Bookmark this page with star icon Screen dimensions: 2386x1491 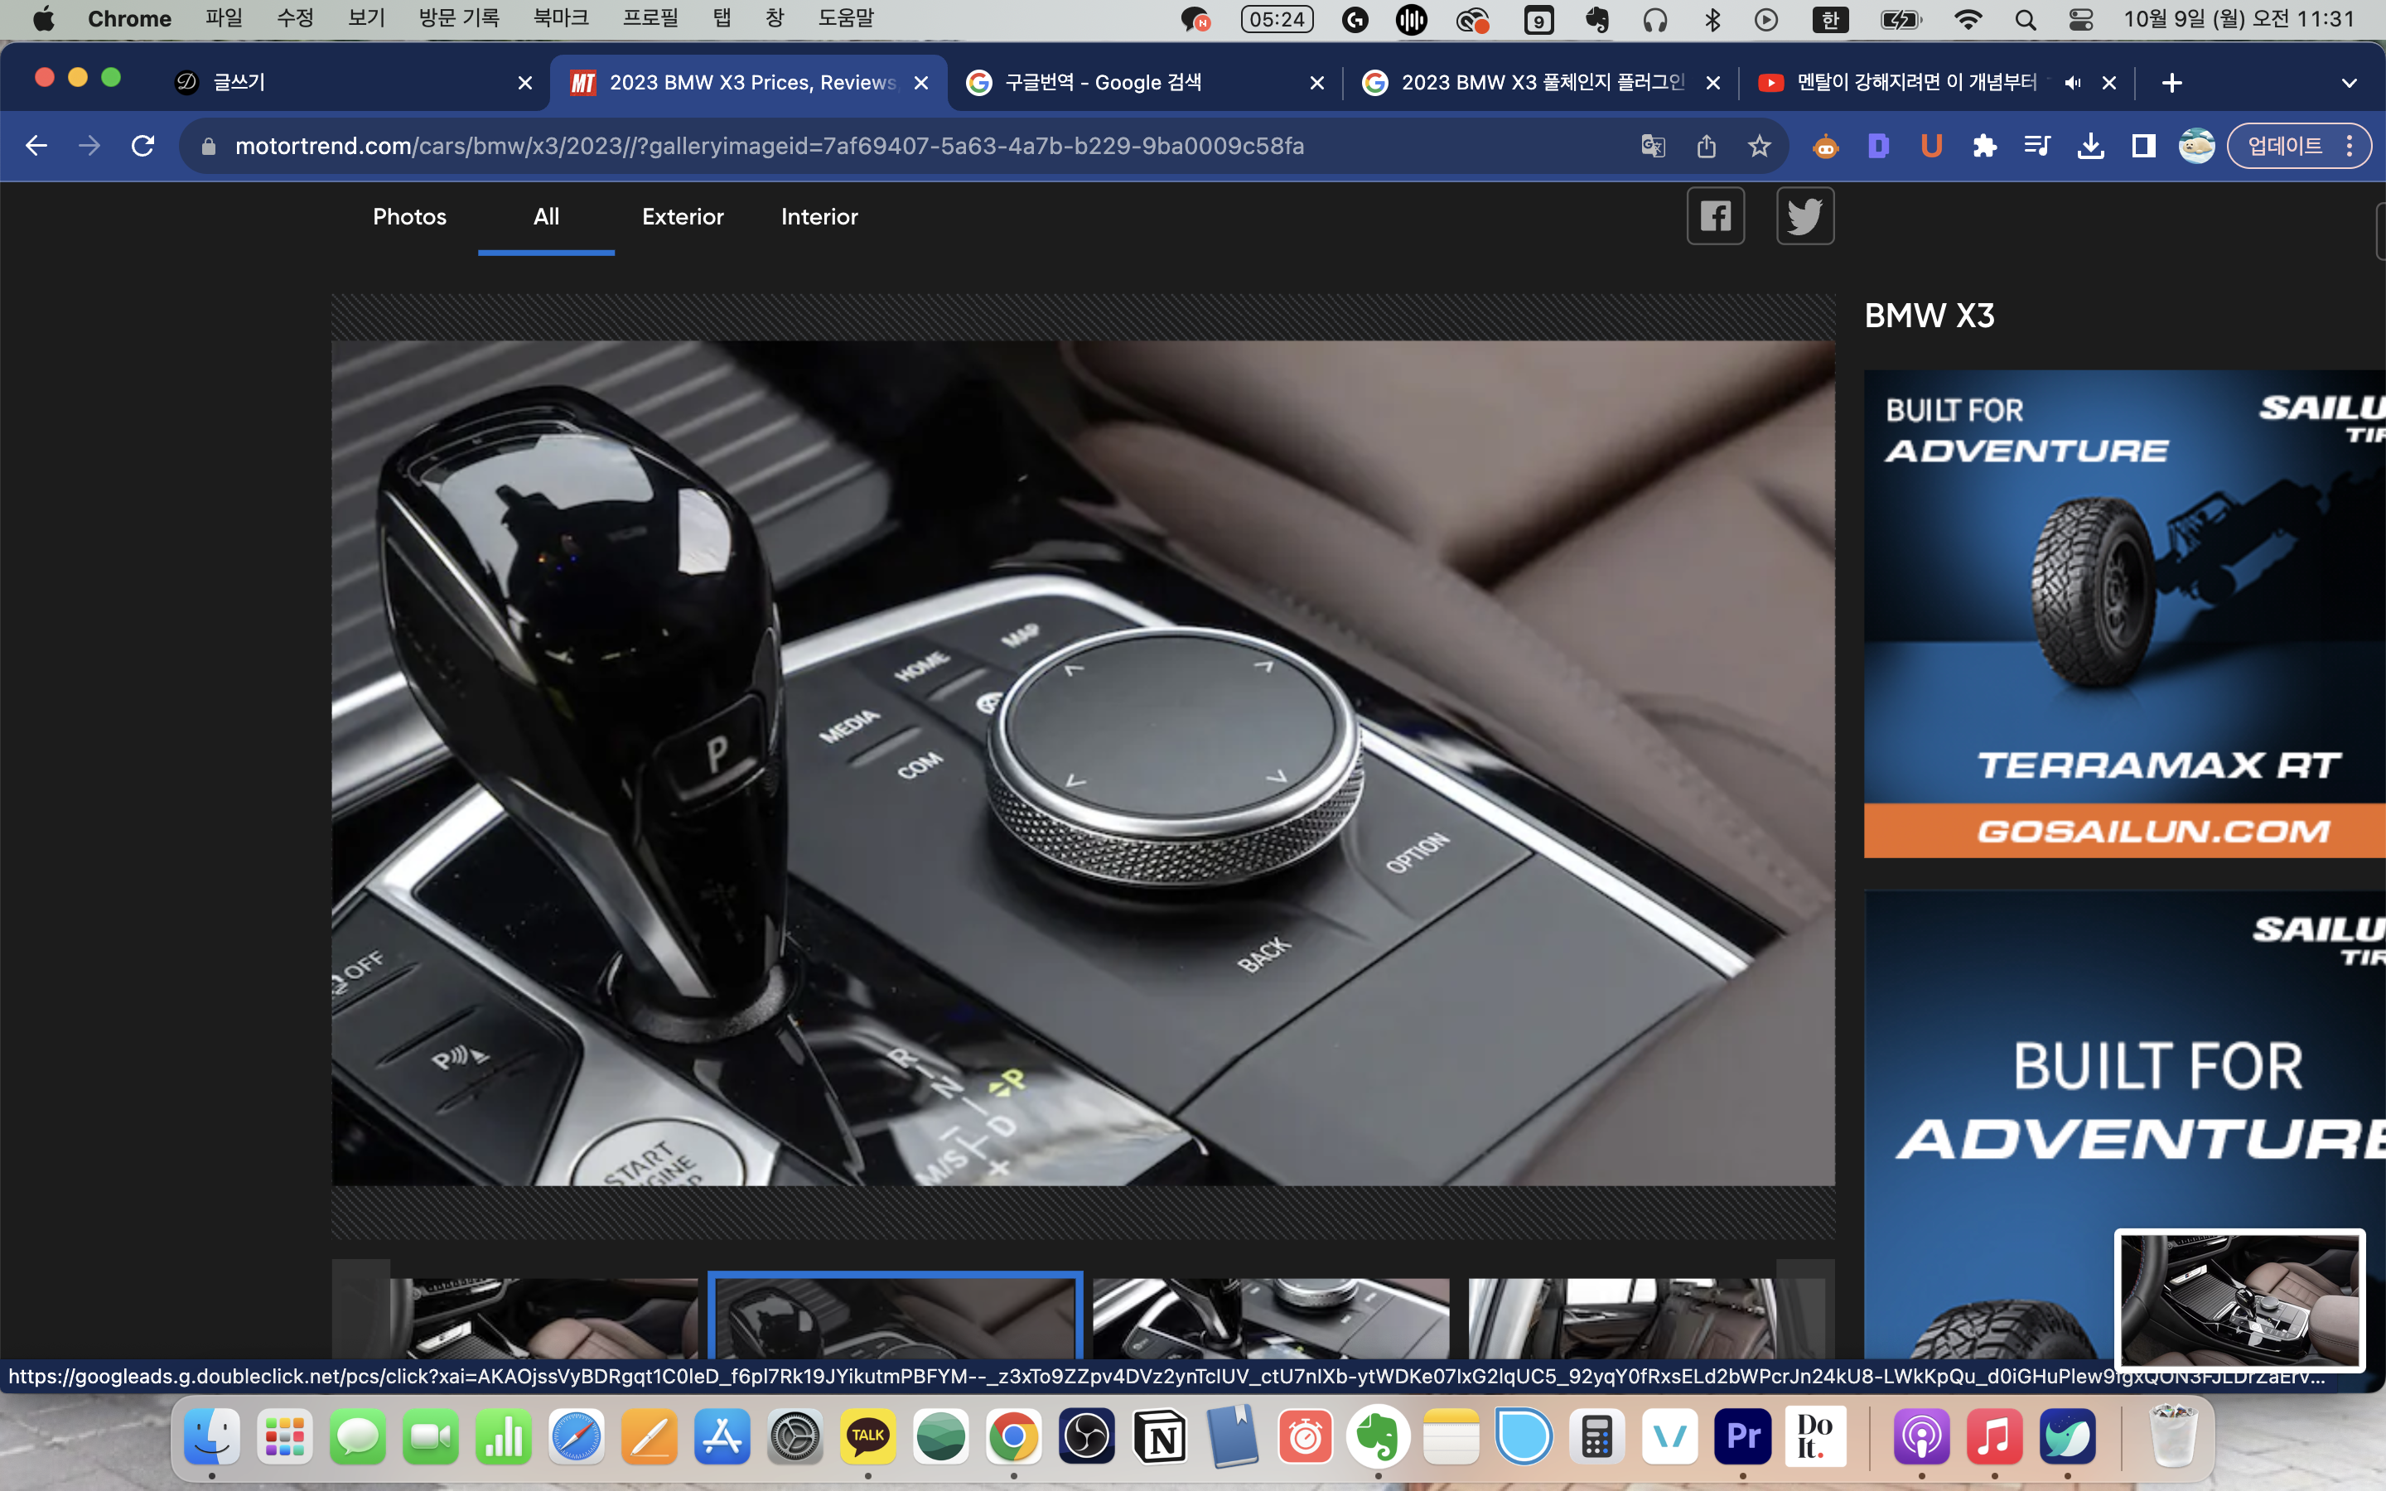pos(1759,146)
